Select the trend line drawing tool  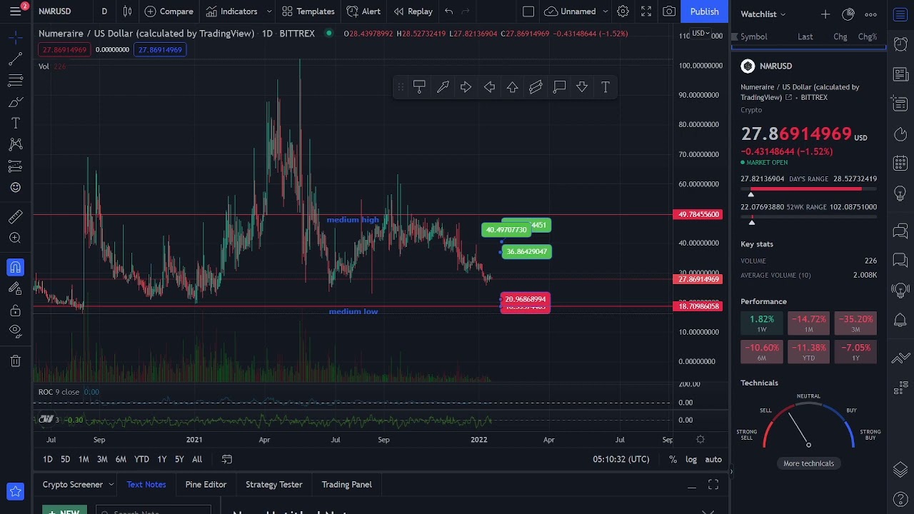point(15,59)
